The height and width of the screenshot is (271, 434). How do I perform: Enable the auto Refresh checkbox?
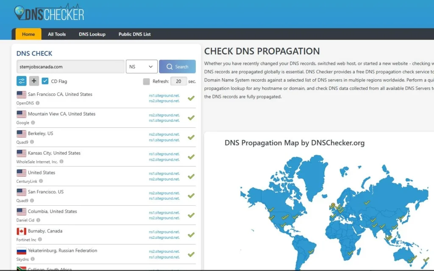pyautogui.click(x=146, y=81)
